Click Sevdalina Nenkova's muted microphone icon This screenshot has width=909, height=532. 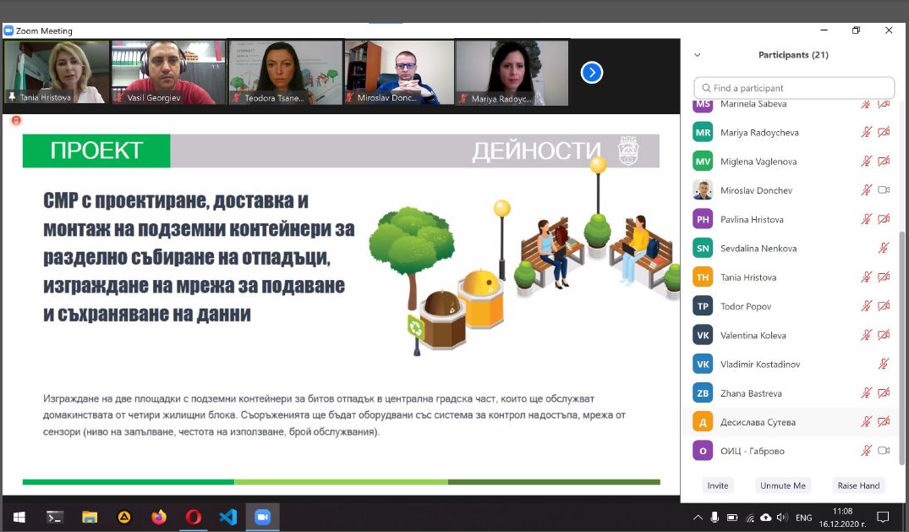click(884, 249)
